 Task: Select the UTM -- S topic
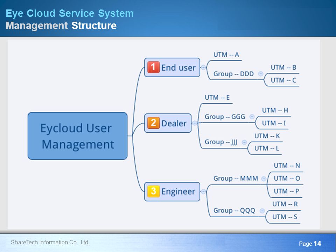click(x=285, y=217)
